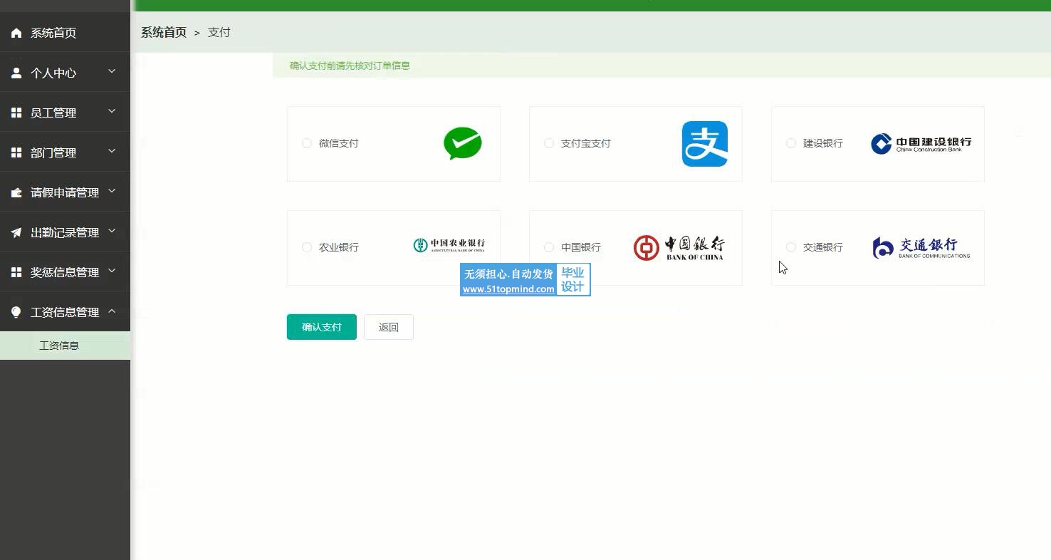Click the blue Alipay logo

pyautogui.click(x=705, y=143)
